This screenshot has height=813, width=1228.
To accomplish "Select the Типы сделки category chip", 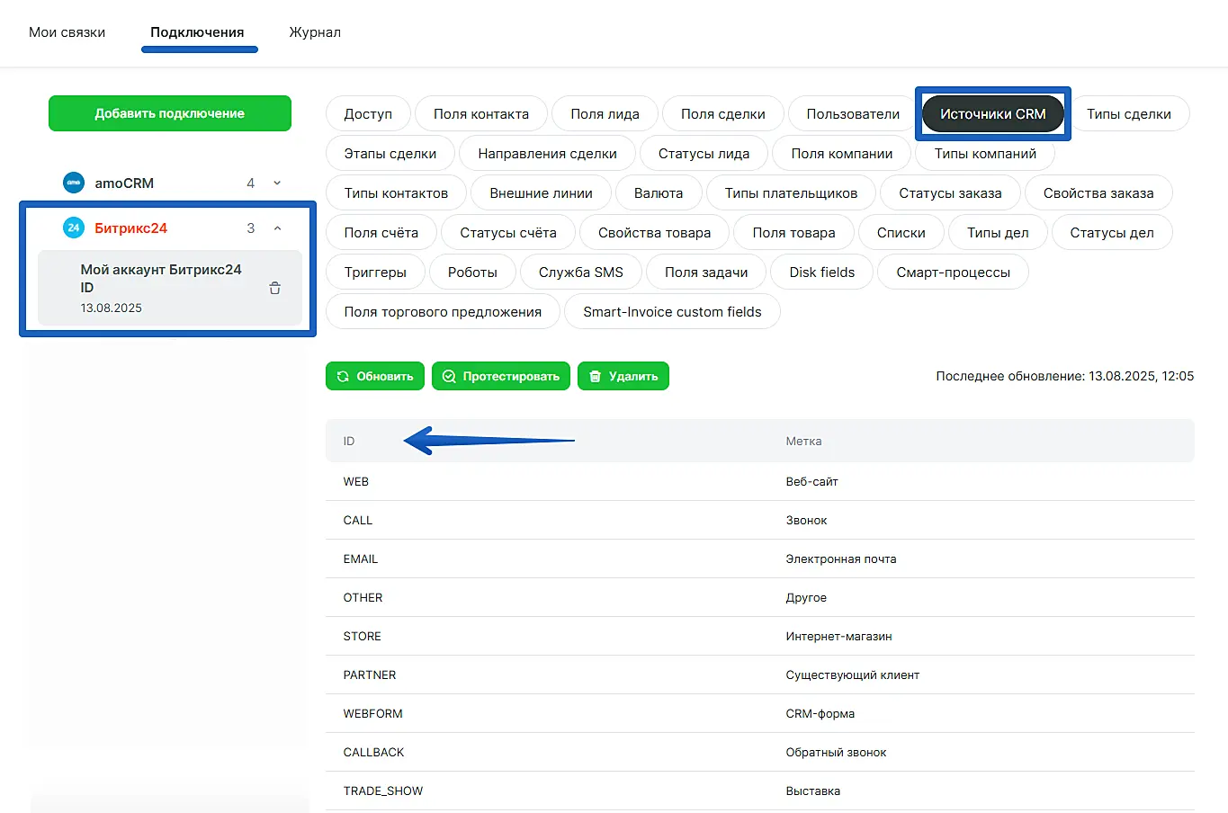I will 1128,114.
